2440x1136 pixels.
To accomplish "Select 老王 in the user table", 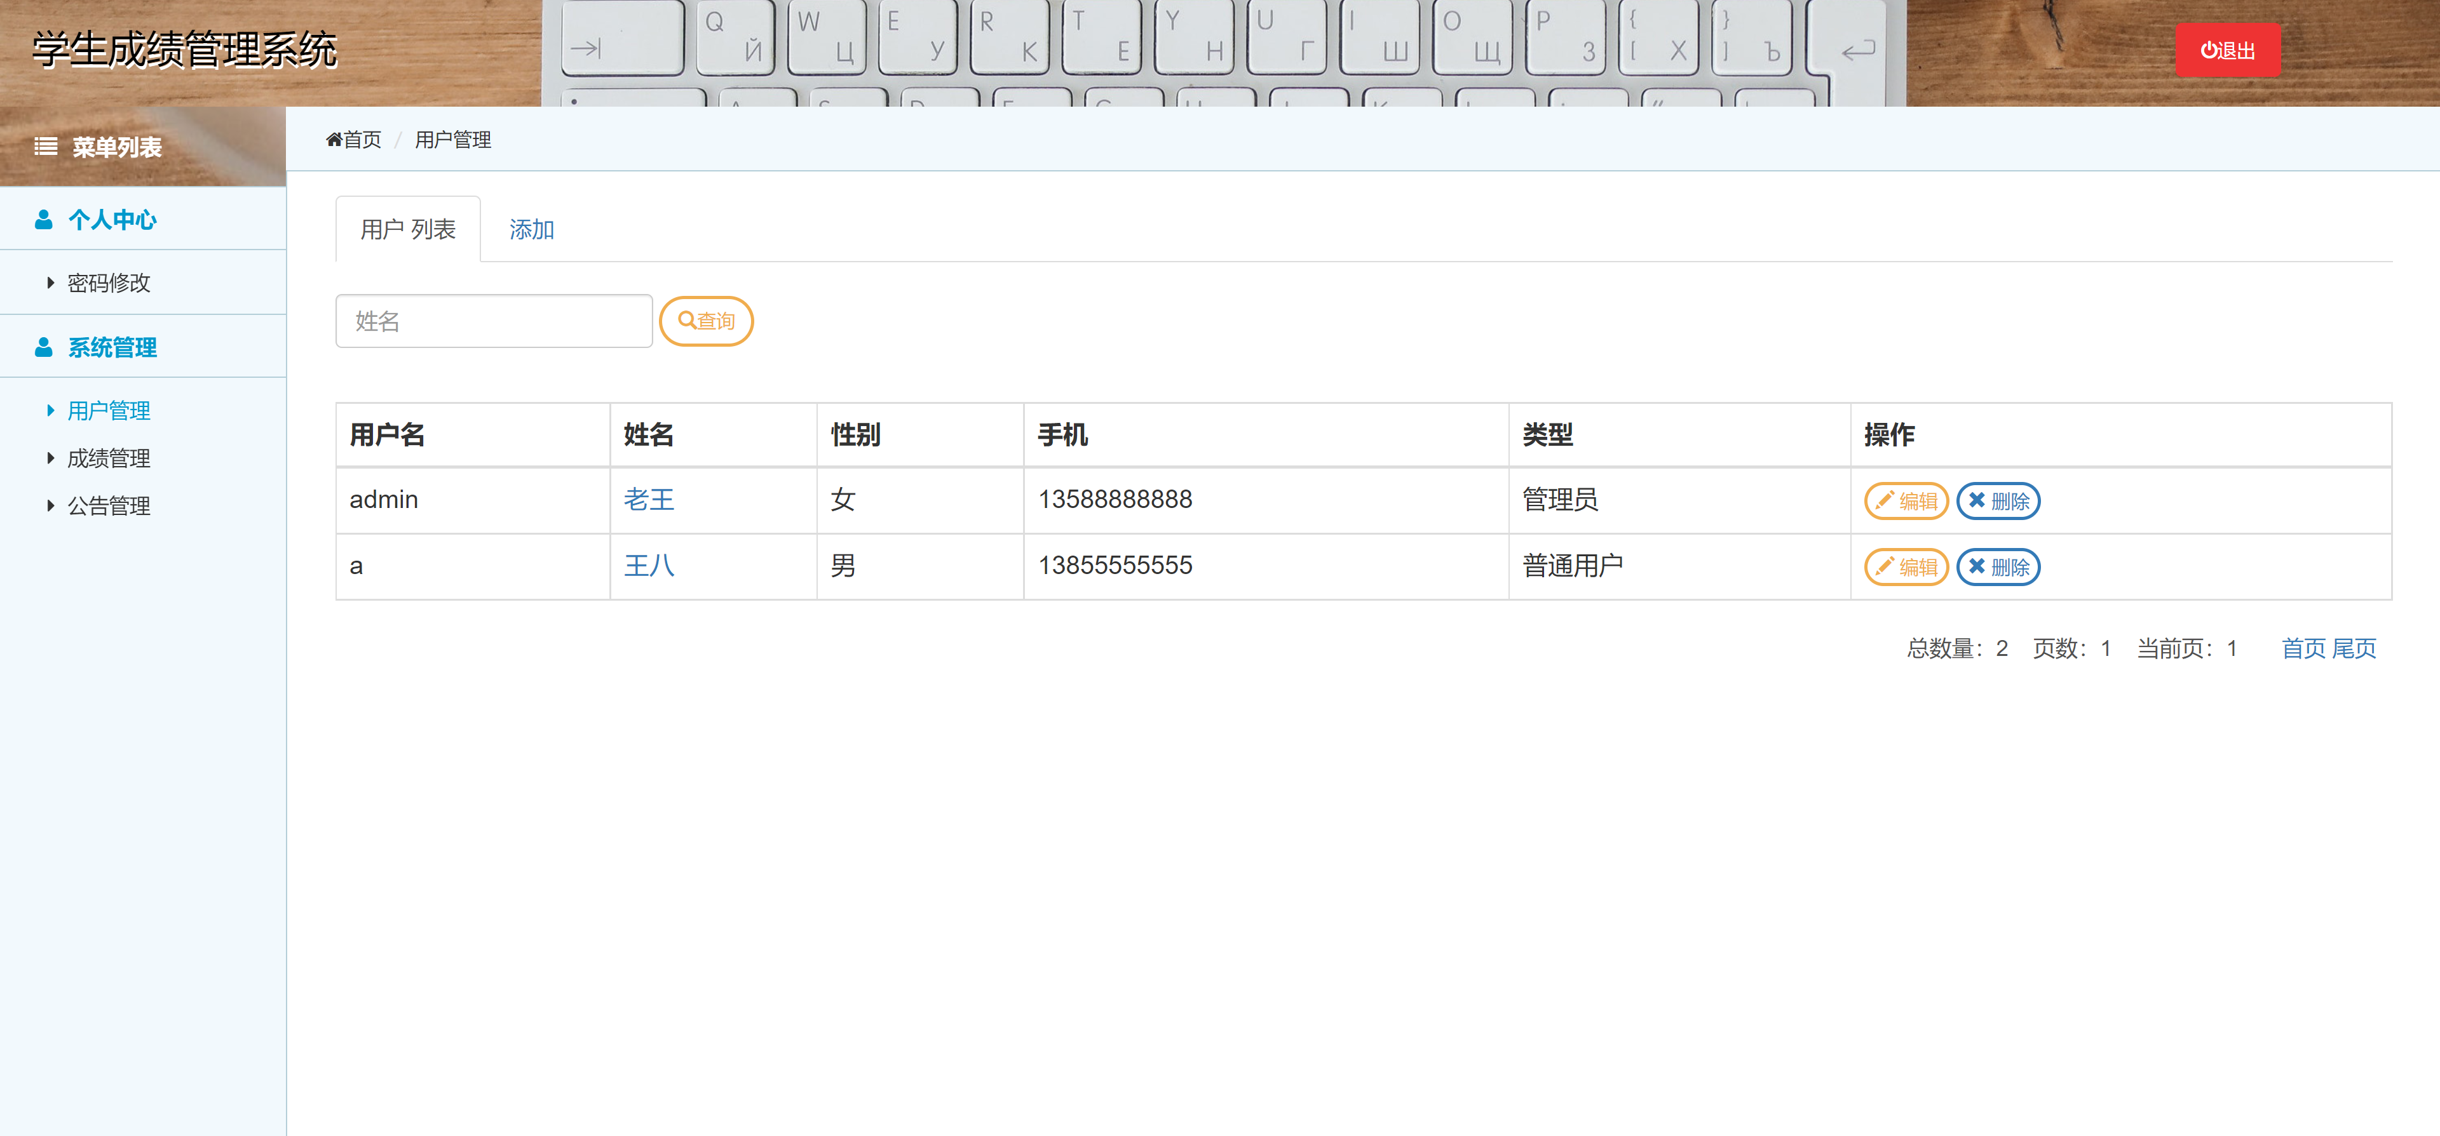I will (650, 500).
